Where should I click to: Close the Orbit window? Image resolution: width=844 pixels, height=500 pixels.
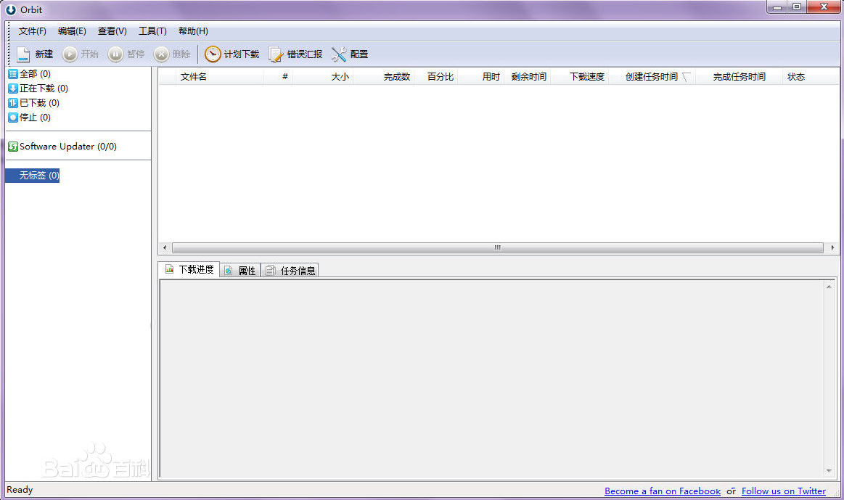(x=824, y=7)
